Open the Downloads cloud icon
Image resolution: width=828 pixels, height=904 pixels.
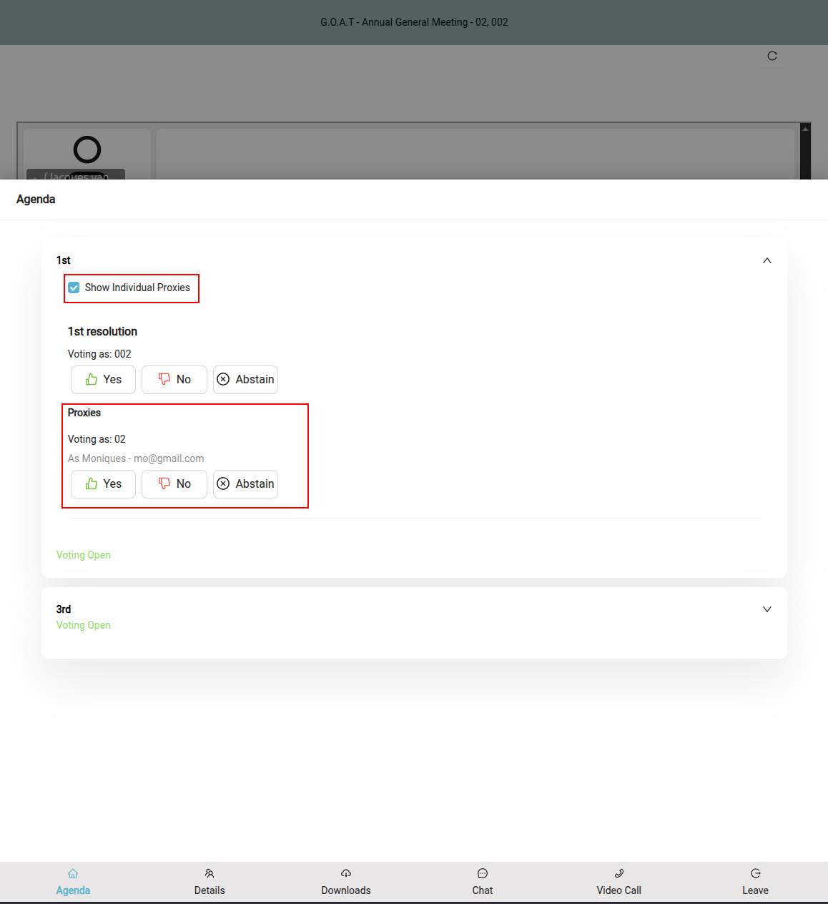point(346,873)
